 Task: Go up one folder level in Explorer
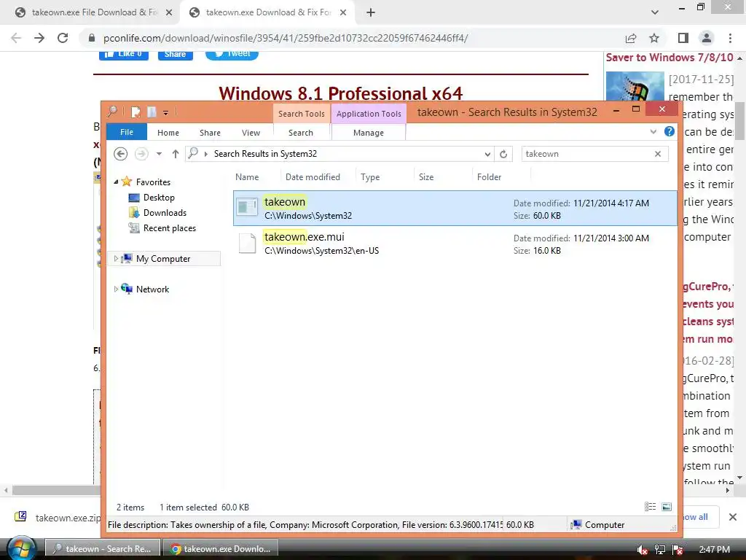[x=176, y=154]
